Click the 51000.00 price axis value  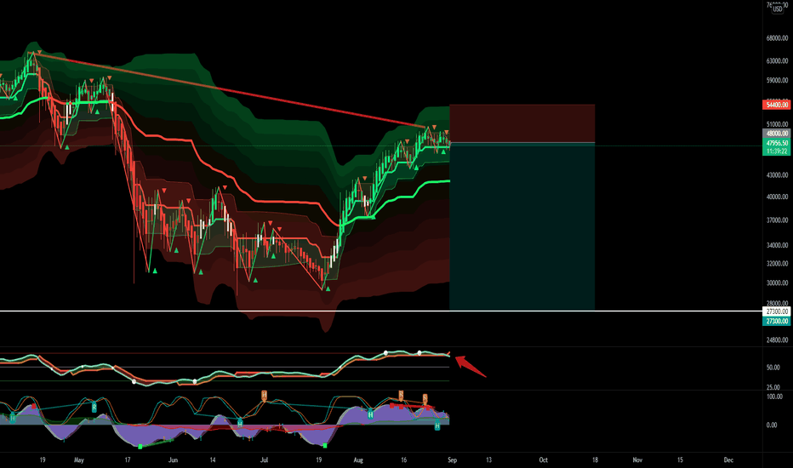[x=777, y=124]
